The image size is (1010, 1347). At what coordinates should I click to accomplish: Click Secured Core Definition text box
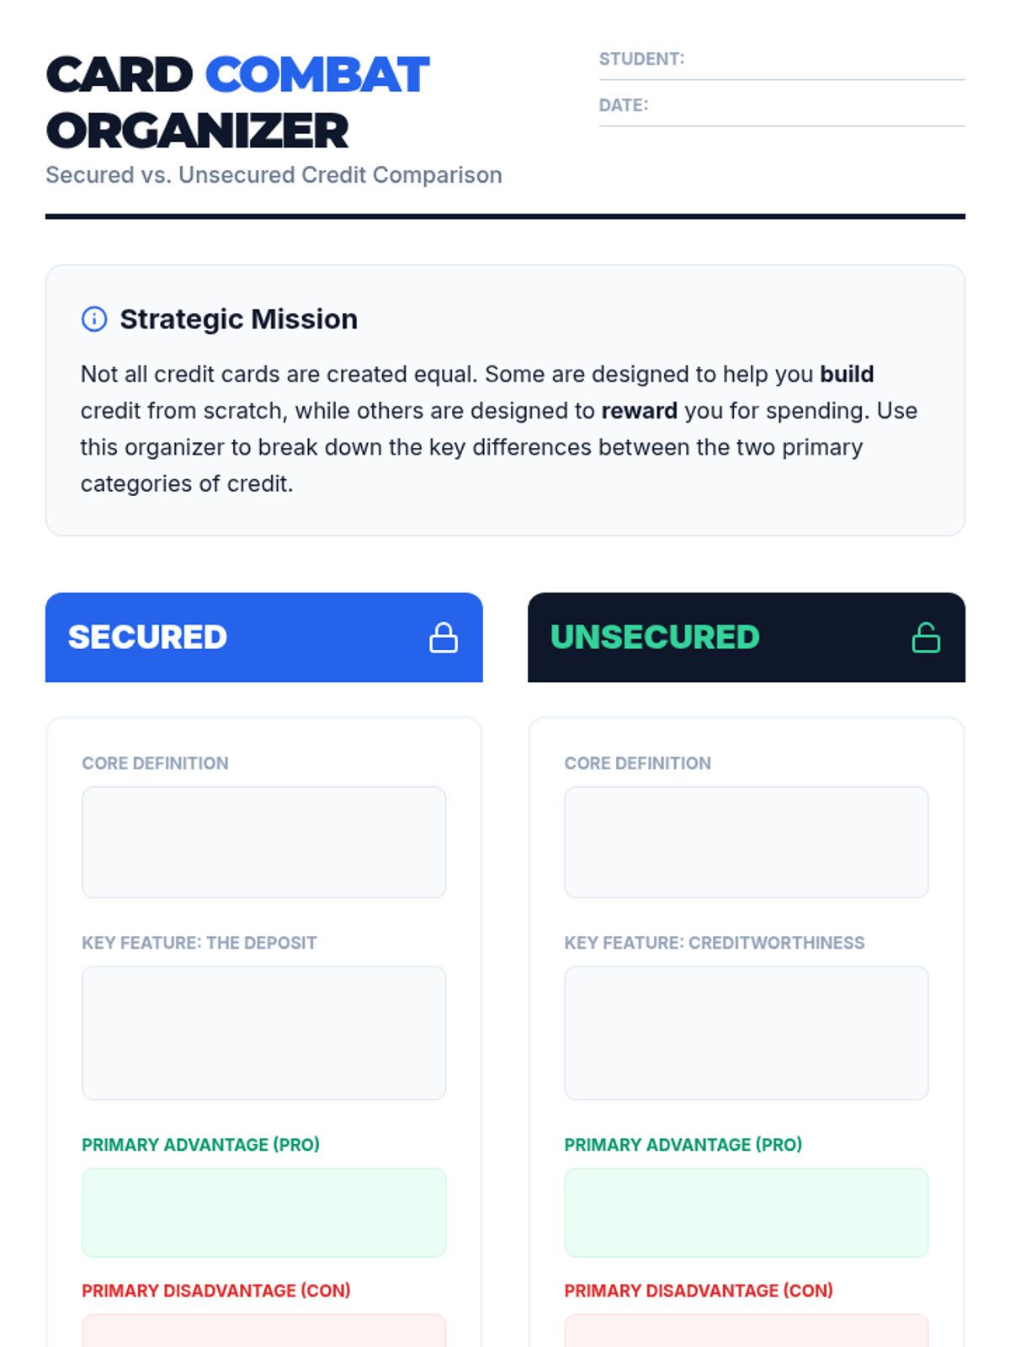coord(263,842)
